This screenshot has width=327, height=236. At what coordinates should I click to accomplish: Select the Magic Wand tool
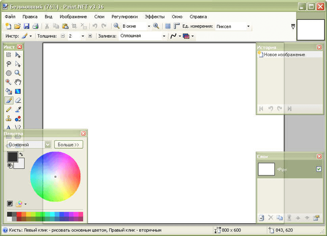(8, 82)
